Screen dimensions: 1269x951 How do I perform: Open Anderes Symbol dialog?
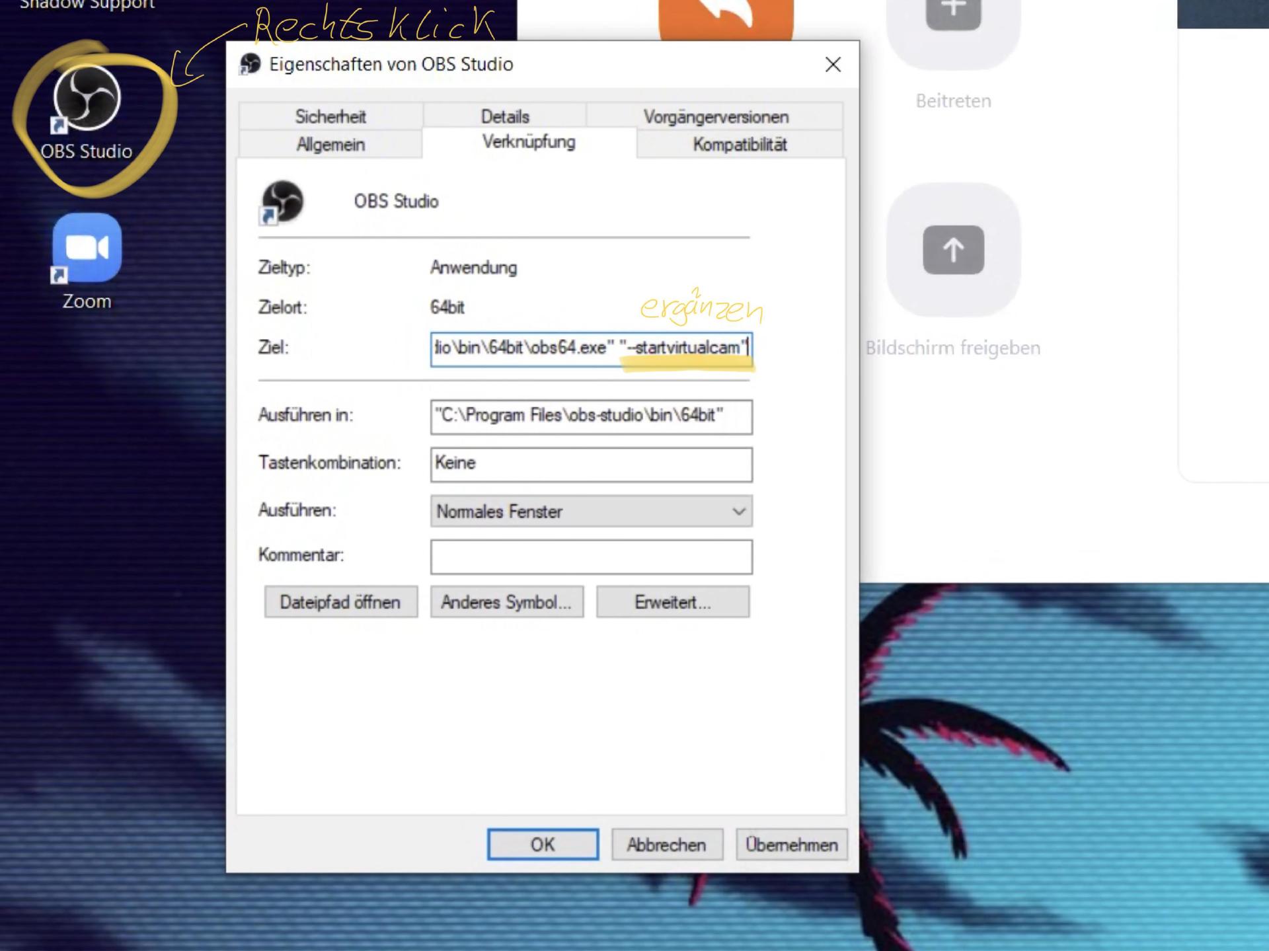point(506,602)
